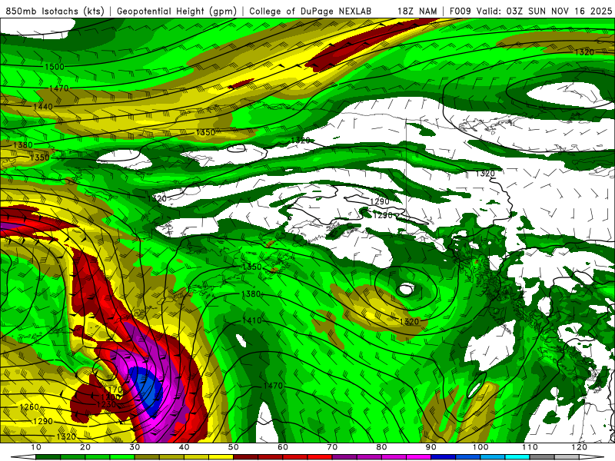Click the 20 knot value on the color scale
Screen dimensions: 615x461
(x=85, y=447)
